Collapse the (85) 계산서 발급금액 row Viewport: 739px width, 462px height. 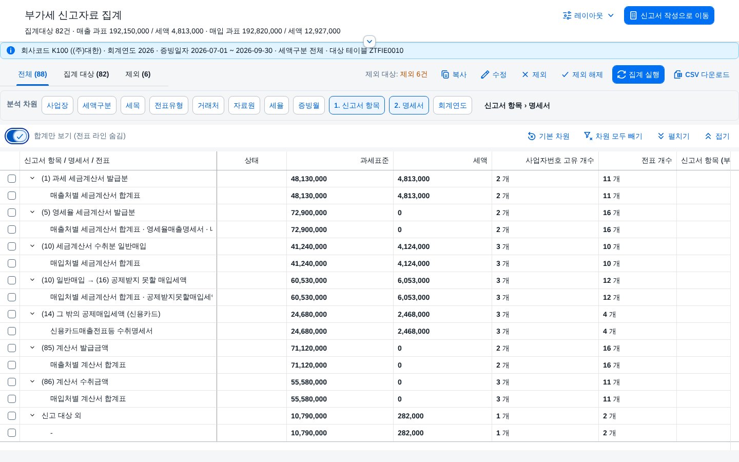[x=32, y=348]
